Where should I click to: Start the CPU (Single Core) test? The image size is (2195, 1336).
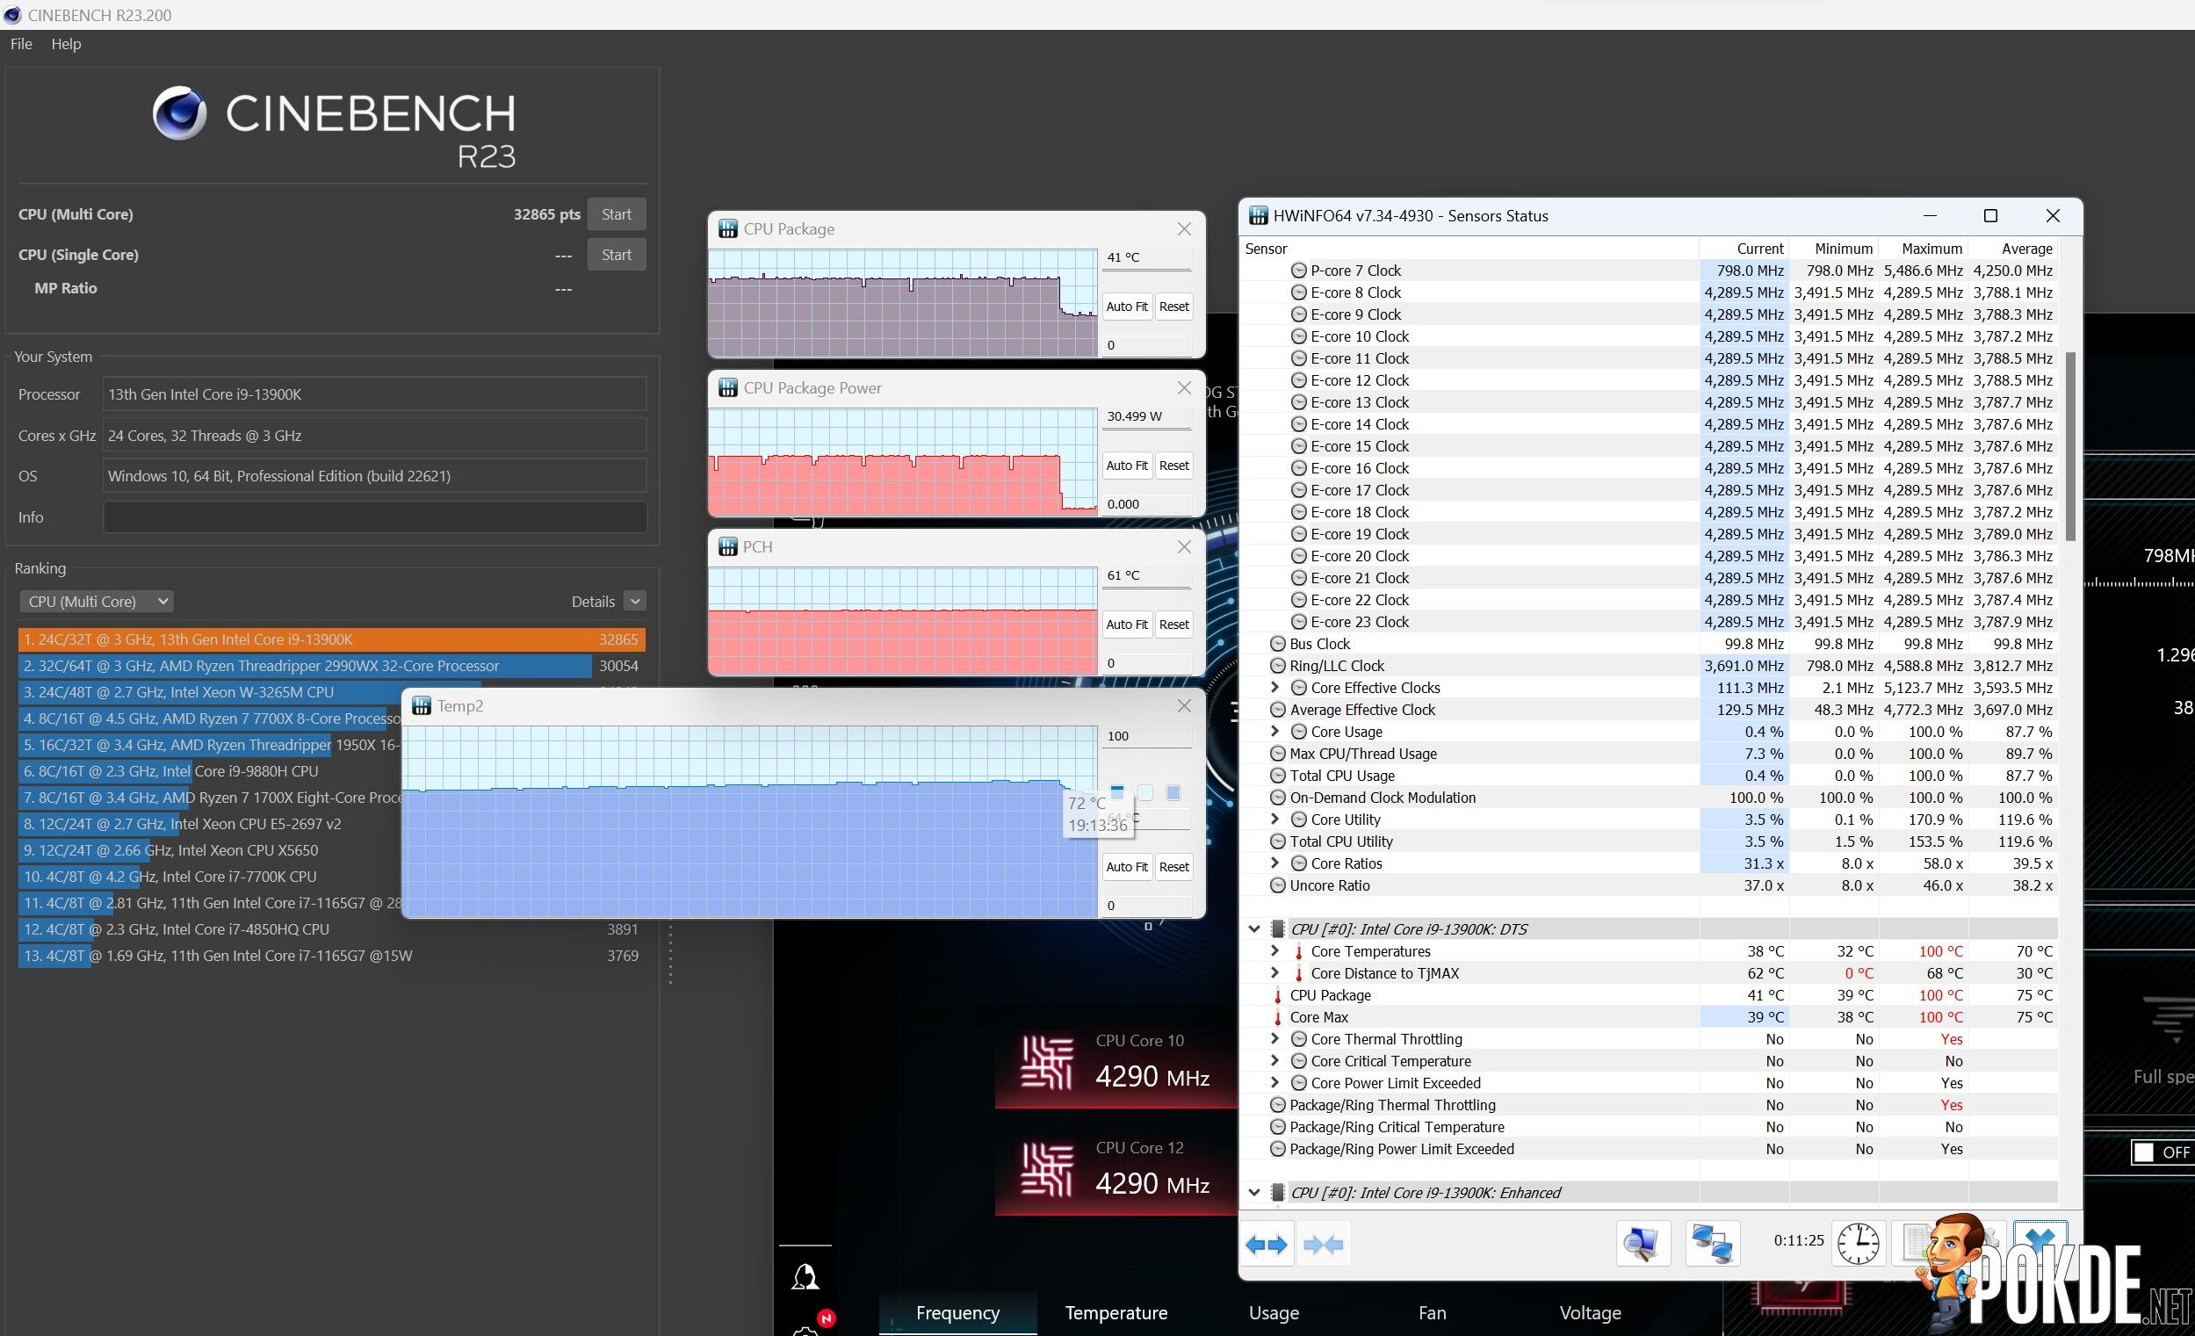pyautogui.click(x=617, y=255)
